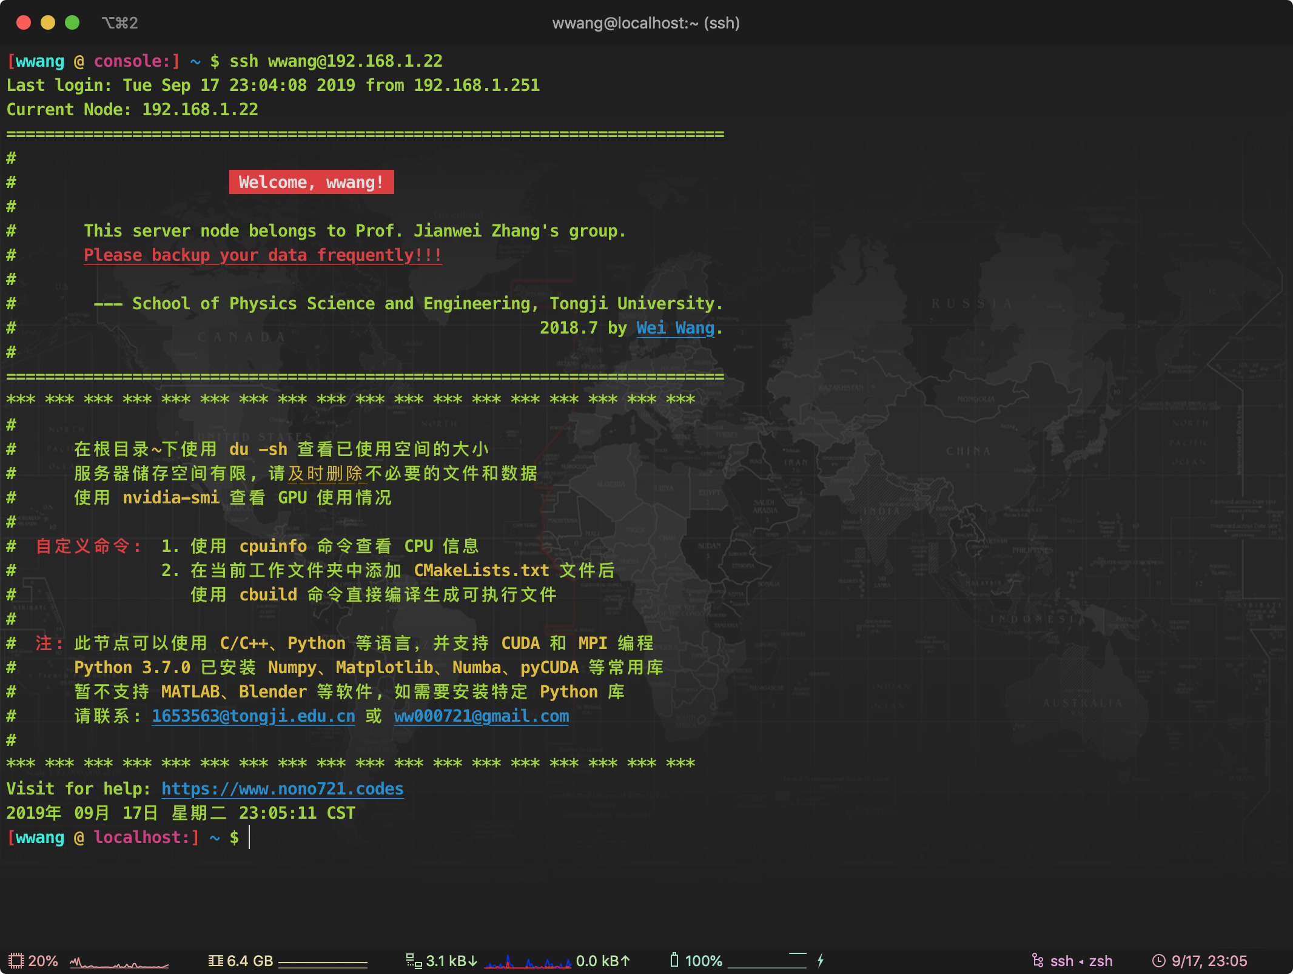Viewport: 1293px width, 974px height.
Task: Click the red Welcome, wwang! banner
Action: (x=311, y=182)
